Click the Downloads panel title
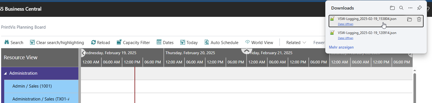This screenshot has height=103, width=432. (x=342, y=8)
